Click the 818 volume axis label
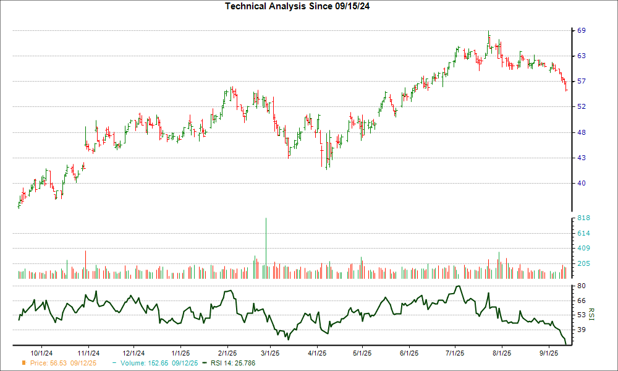Screen dimensions: 618x371 [x=583, y=218]
